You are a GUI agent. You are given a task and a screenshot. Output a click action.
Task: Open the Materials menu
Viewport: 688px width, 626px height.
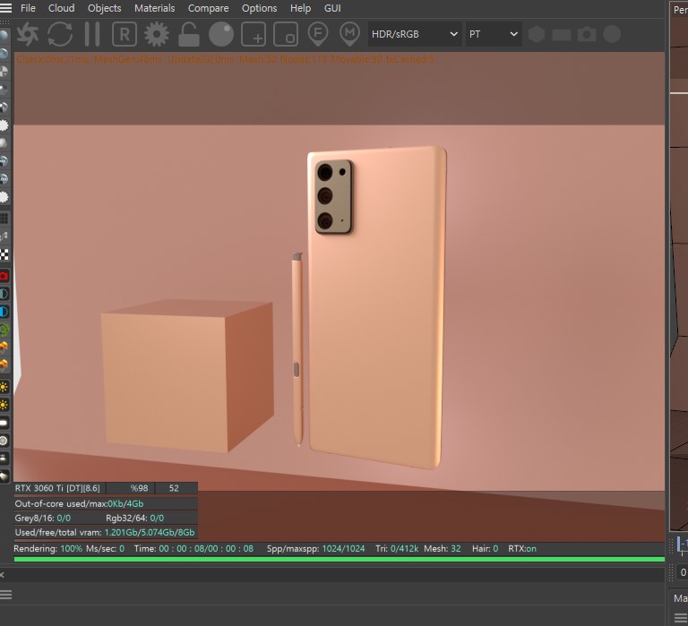tap(154, 8)
